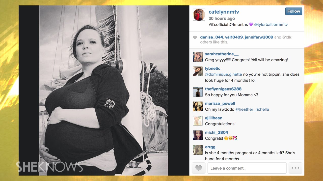
Task: Open catelynnmtv profile picture
Action: (x=199, y=15)
